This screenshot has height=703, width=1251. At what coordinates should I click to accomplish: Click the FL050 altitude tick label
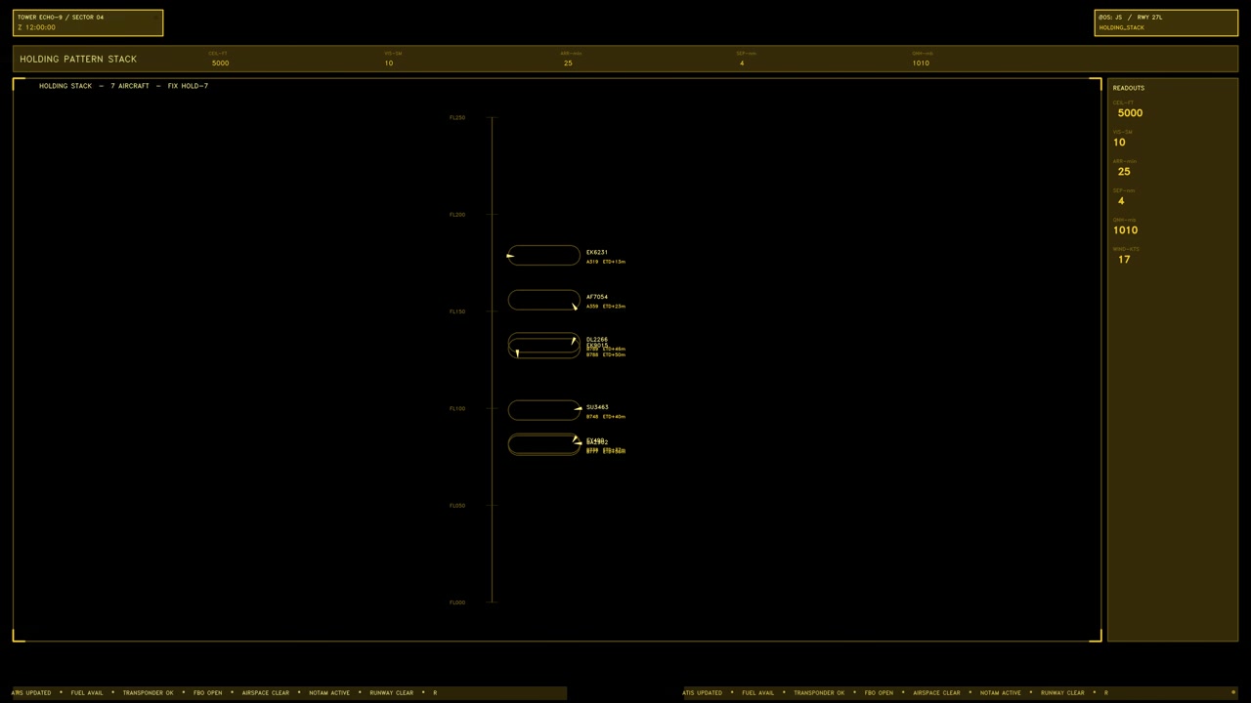pyautogui.click(x=457, y=506)
